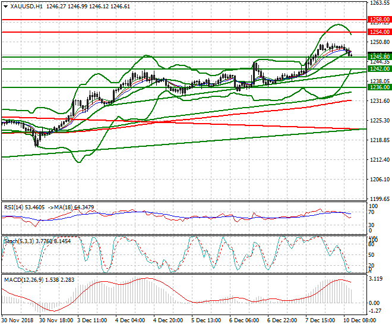Click the Stochastic scale value 50
The height and width of the screenshot is (327, 392).
[x=371, y=255]
